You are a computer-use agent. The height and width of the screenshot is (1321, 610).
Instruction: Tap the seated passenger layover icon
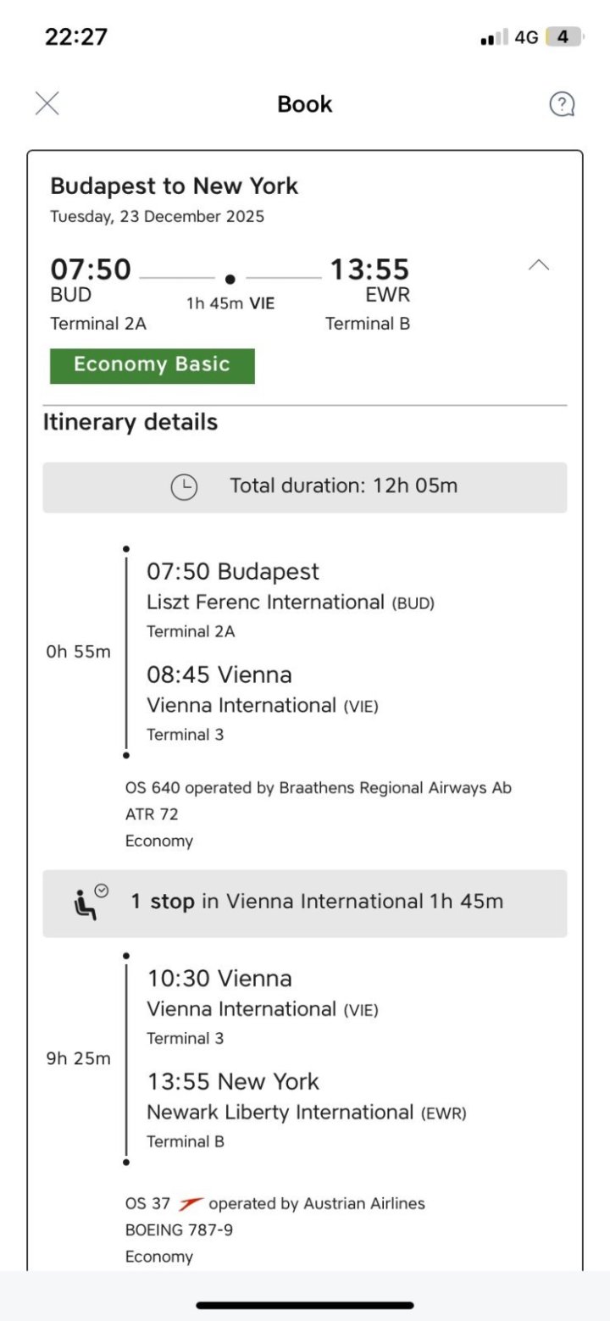(x=90, y=902)
